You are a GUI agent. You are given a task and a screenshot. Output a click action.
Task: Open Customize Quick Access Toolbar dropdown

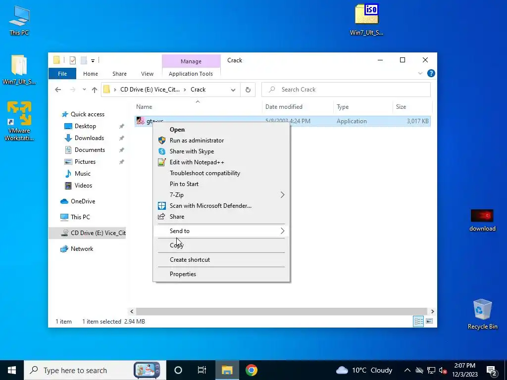pos(93,60)
